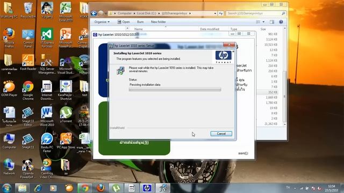Open Network desktop icon
344x193 pixels.
point(9,167)
